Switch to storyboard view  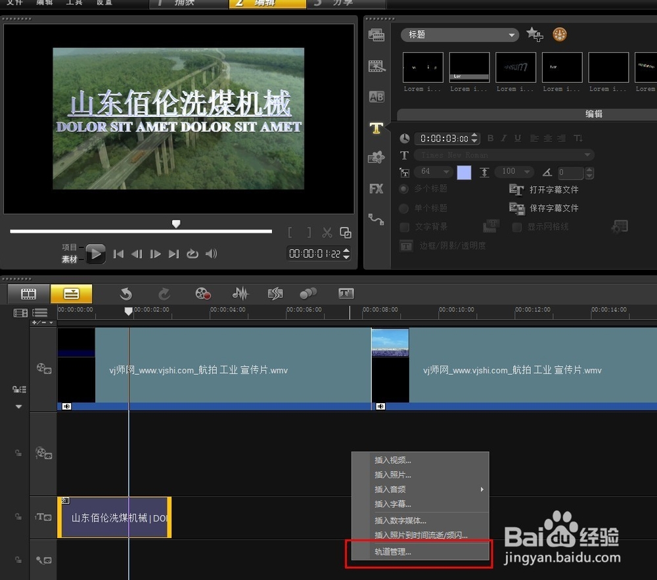pyautogui.click(x=27, y=294)
